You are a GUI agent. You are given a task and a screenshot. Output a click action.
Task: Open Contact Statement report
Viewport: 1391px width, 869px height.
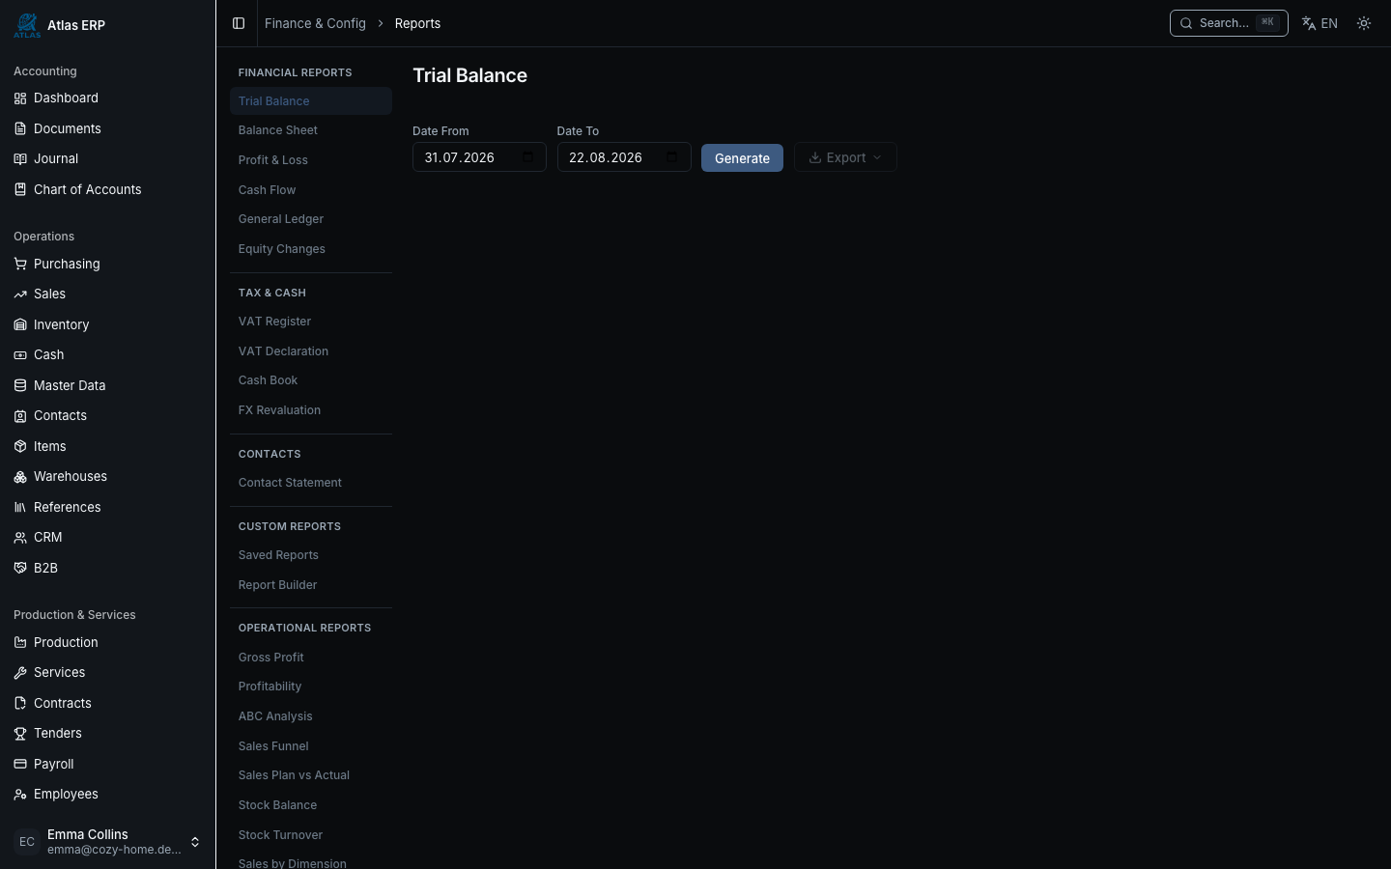pyautogui.click(x=311, y=483)
